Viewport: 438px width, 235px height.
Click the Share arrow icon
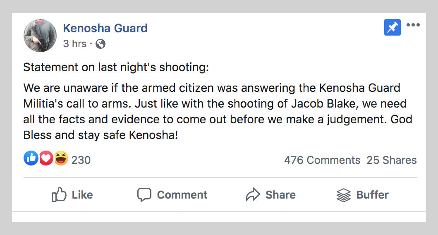pyautogui.click(x=253, y=194)
